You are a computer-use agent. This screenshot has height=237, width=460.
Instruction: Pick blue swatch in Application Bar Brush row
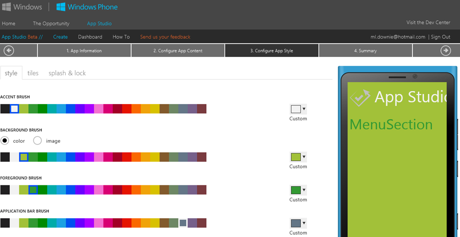tap(71, 223)
